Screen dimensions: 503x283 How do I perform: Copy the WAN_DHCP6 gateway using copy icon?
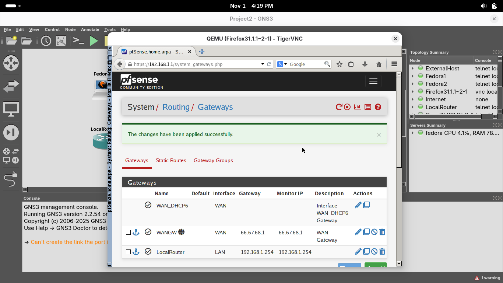tap(366, 205)
